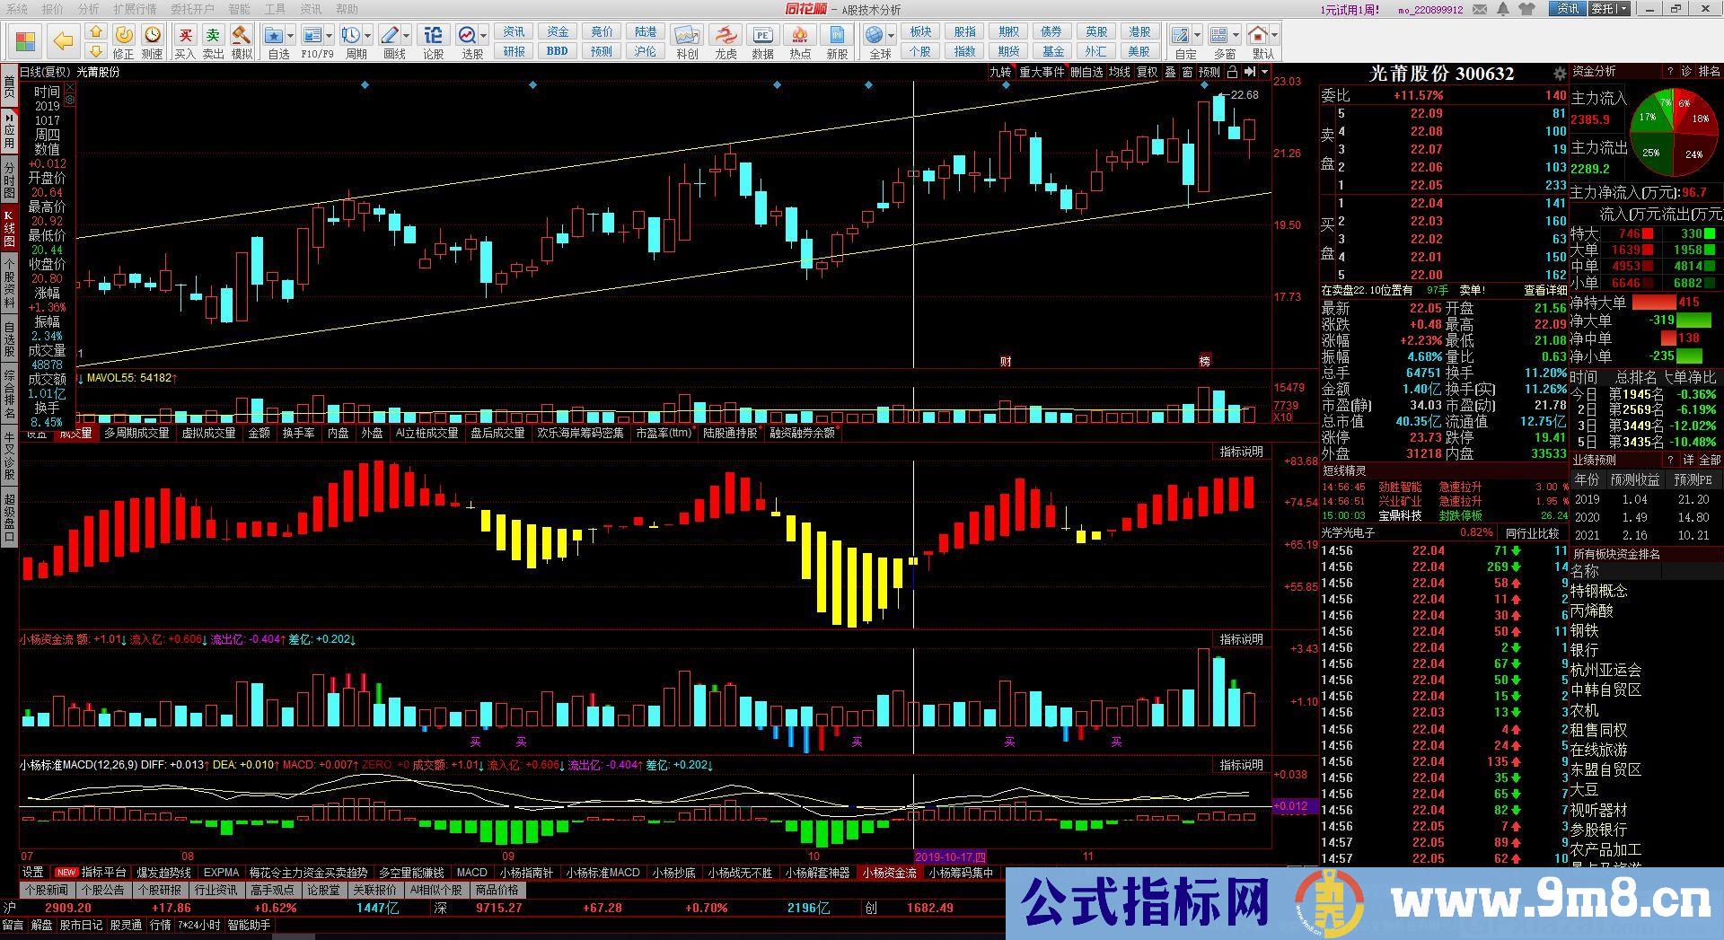Open the 论股 stock discussion icon
The height and width of the screenshot is (940, 1724).
click(433, 42)
